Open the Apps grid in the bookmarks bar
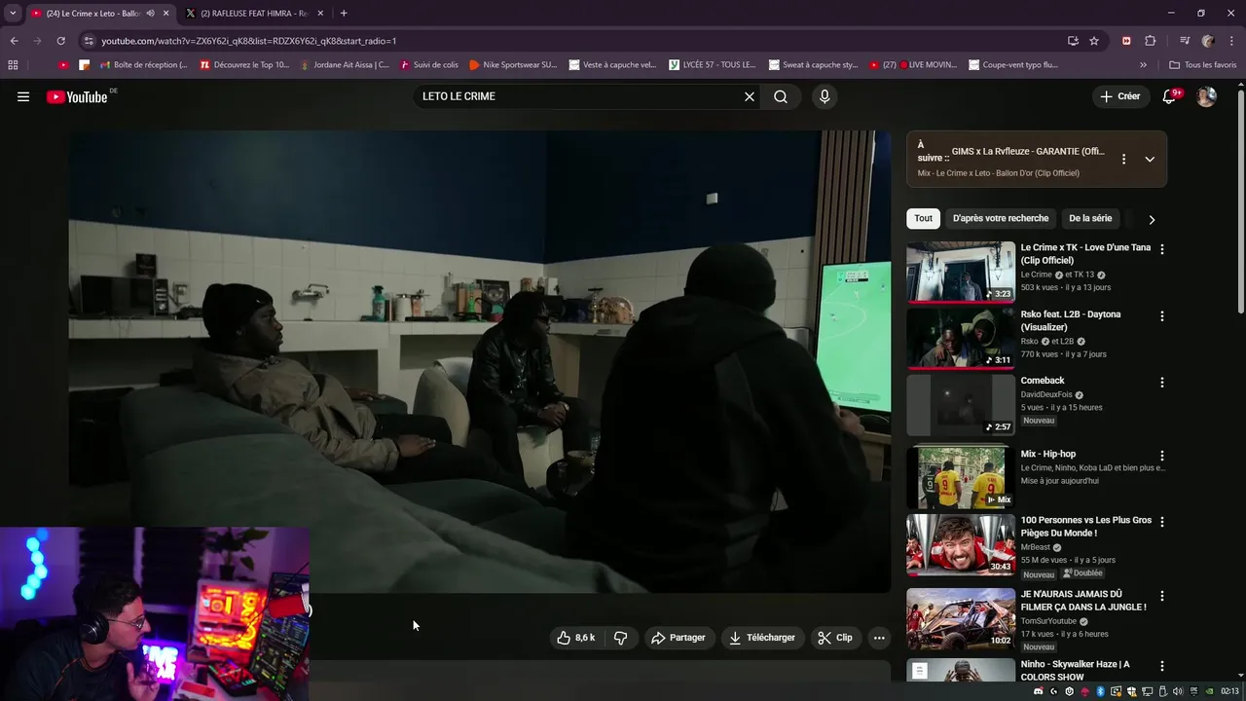Screen dimensions: 1246x701 (x=13, y=65)
